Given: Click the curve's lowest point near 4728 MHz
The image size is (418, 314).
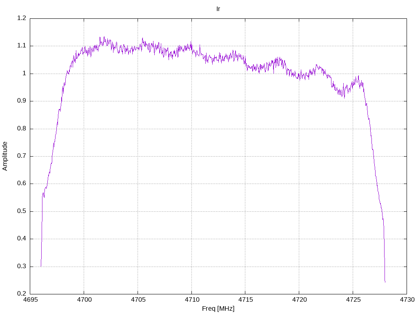Looking at the screenshot, I should click(385, 282).
